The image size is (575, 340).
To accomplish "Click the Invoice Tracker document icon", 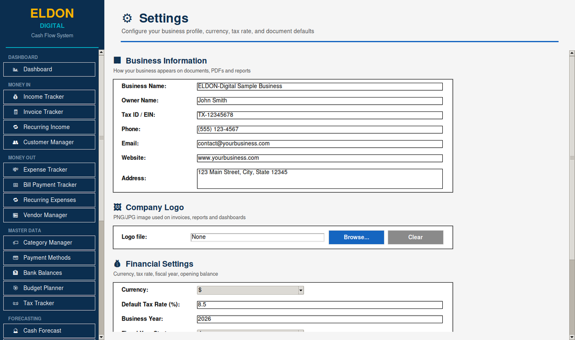I will pos(15,112).
